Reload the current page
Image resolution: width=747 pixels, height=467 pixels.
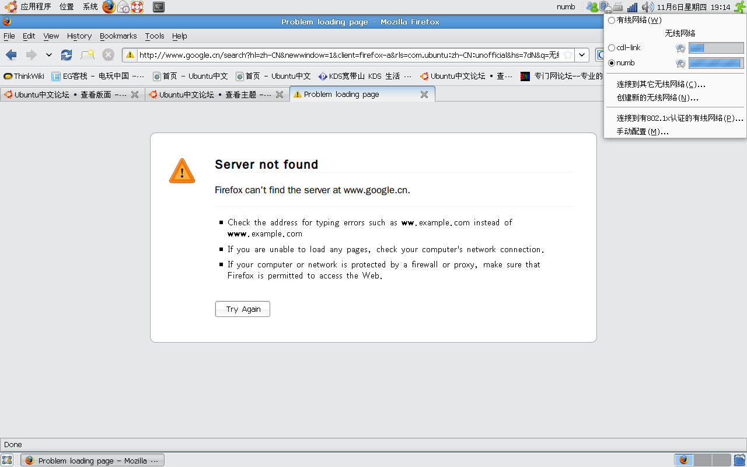coord(67,55)
